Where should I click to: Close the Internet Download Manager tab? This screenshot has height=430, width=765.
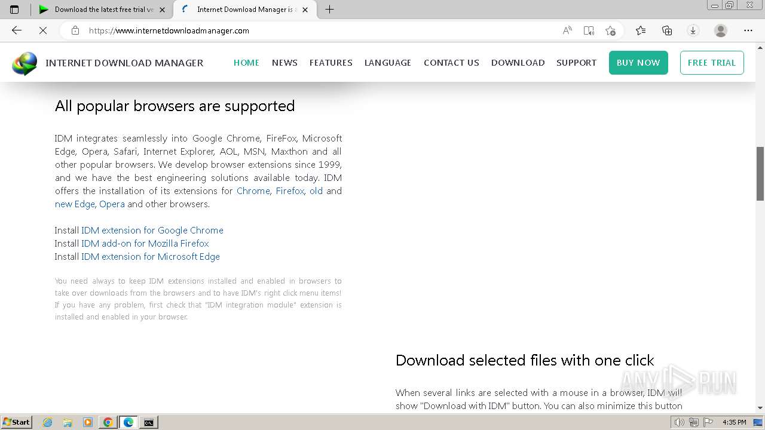[x=305, y=10]
